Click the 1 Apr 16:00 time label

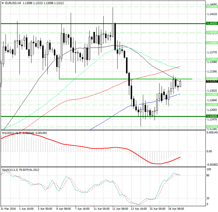[x=26, y=209]
